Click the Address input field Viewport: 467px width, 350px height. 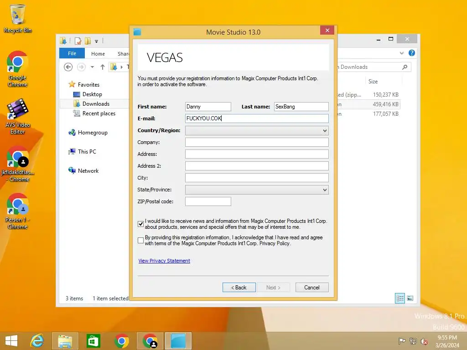tap(257, 154)
